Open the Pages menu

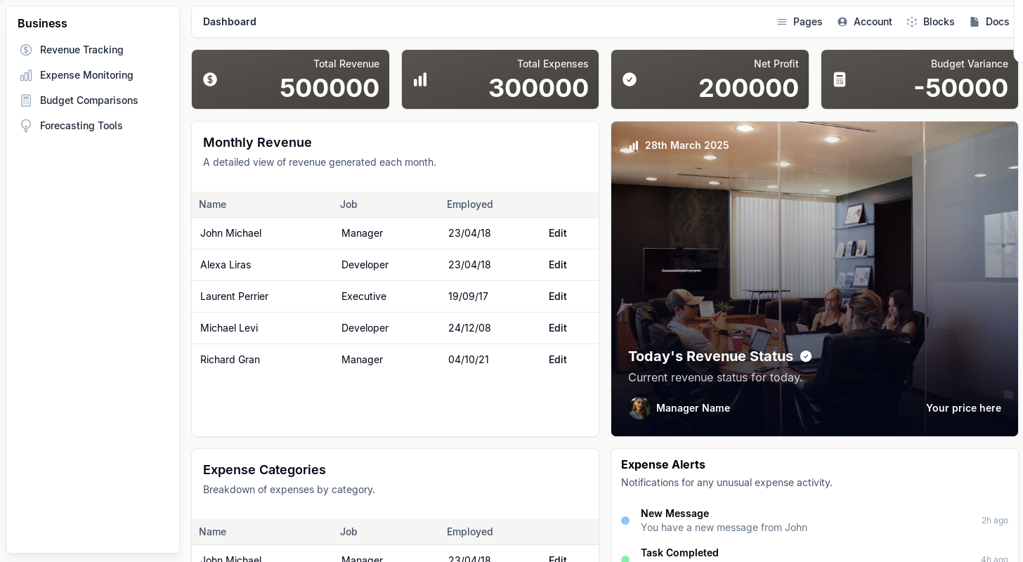[x=800, y=22]
